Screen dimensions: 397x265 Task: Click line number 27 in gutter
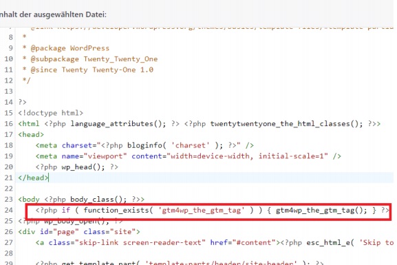[x=8, y=242]
